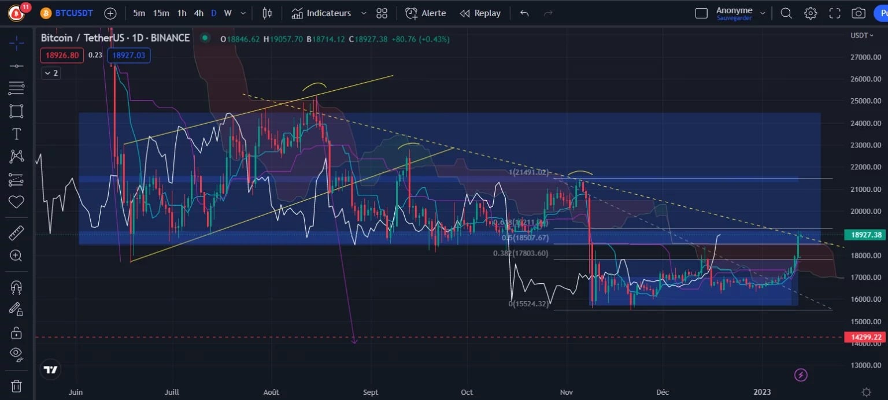
Task: Click the Bitcoin / TetherUS chart title
Action: (115, 38)
